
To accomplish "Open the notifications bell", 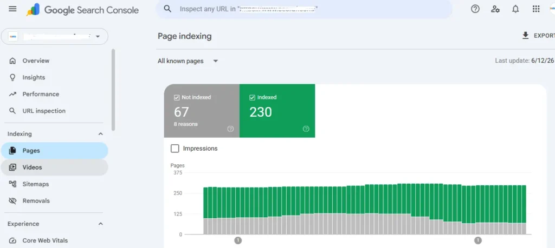I will 516,9.
